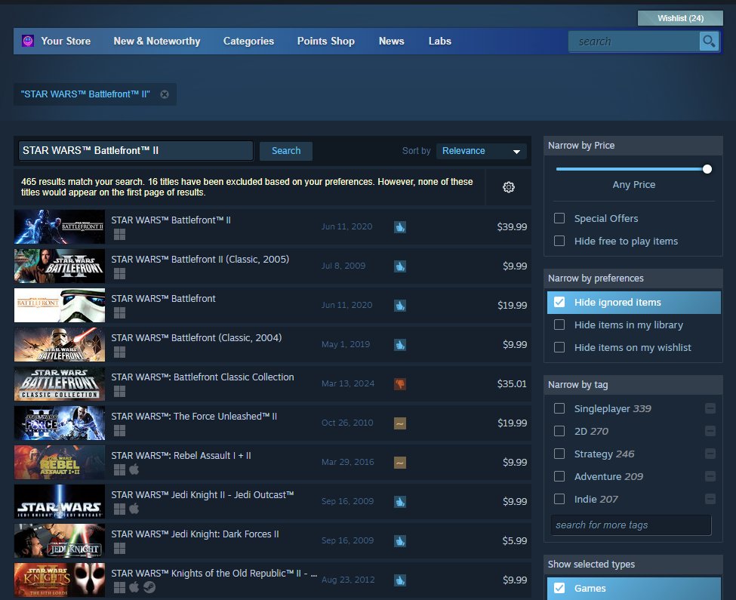Click review icon for STAR WARS Battlefront 2020 row
Viewport: 736px width, 600px height.
pyautogui.click(x=400, y=306)
